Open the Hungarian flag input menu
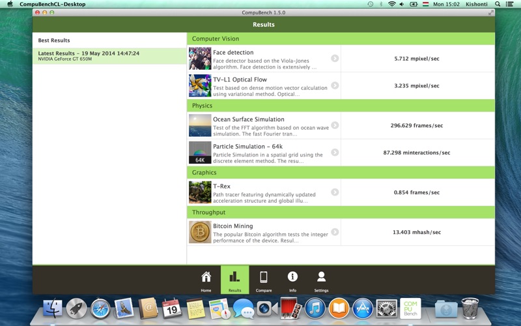Screen dimensions: 521x326 tap(425, 4)
